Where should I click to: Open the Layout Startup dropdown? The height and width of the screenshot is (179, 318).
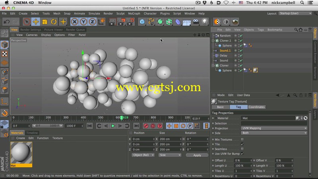pyautogui.click(x=295, y=14)
